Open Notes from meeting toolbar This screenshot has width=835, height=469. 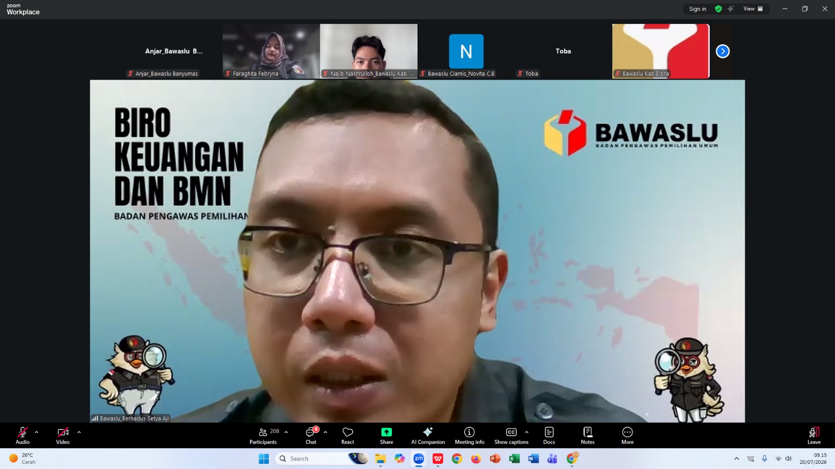[588, 436]
